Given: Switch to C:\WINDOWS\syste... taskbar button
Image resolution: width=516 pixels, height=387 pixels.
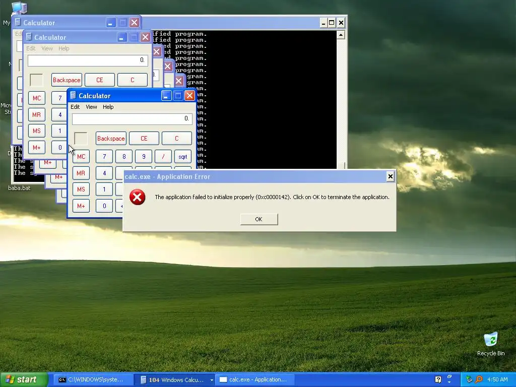Looking at the screenshot, I should pyautogui.click(x=93, y=380).
